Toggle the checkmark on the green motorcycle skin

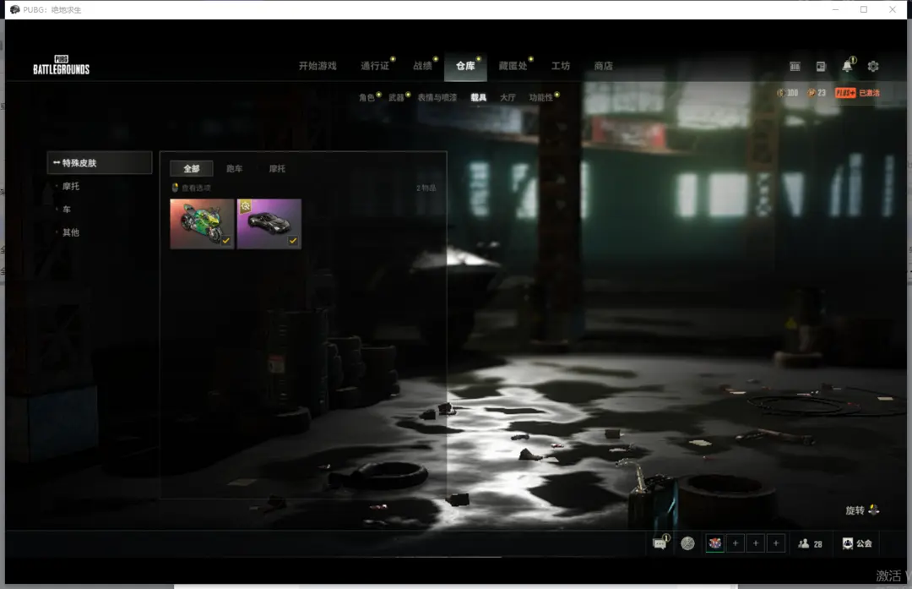pos(225,240)
